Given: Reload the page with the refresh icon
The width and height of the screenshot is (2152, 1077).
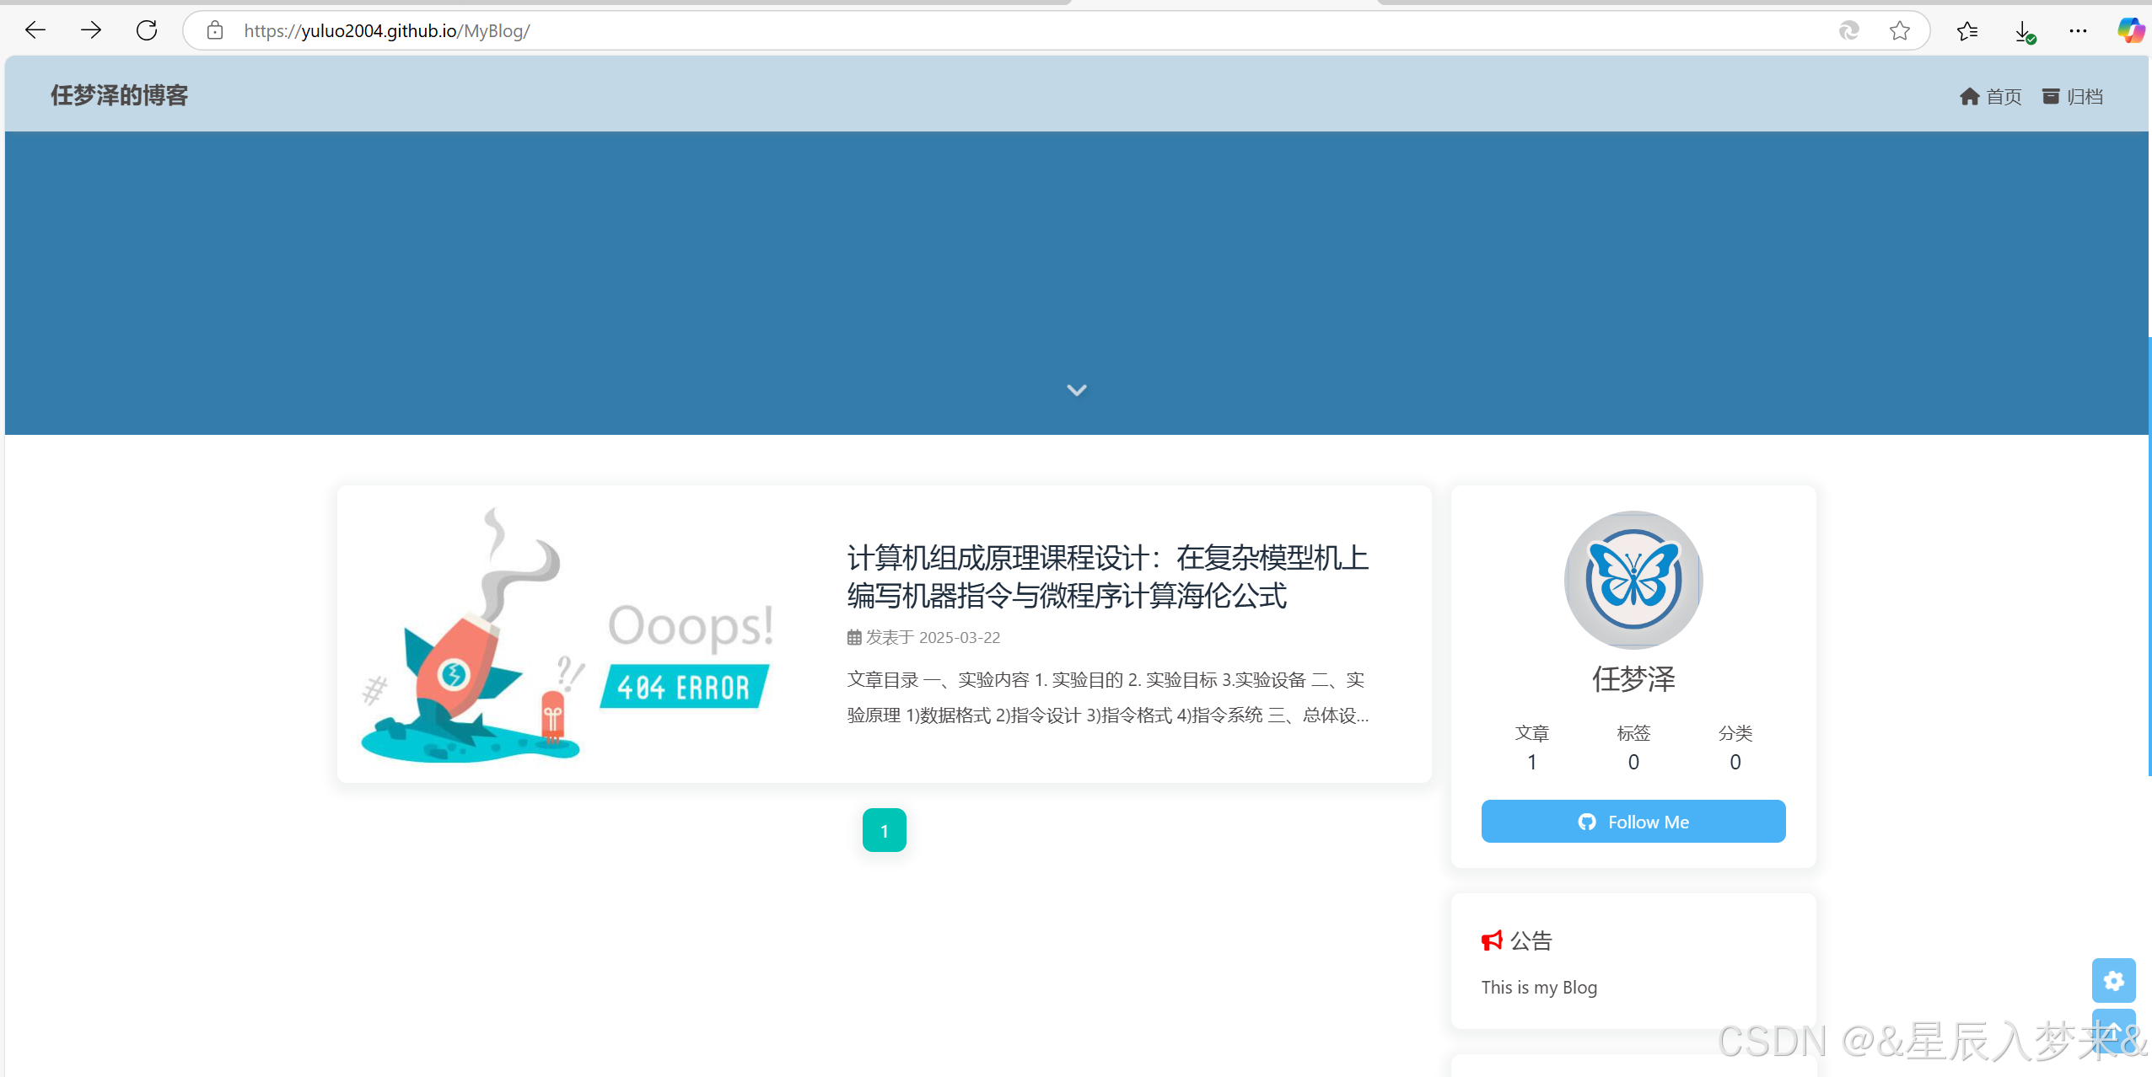Looking at the screenshot, I should point(146,30).
